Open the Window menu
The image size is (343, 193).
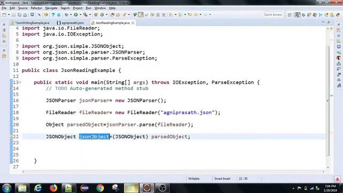coord(100,8)
